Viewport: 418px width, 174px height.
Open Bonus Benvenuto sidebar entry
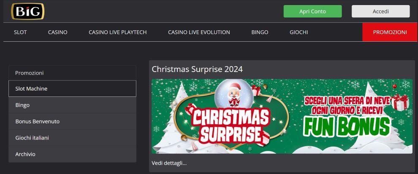(x=72, y=121)
